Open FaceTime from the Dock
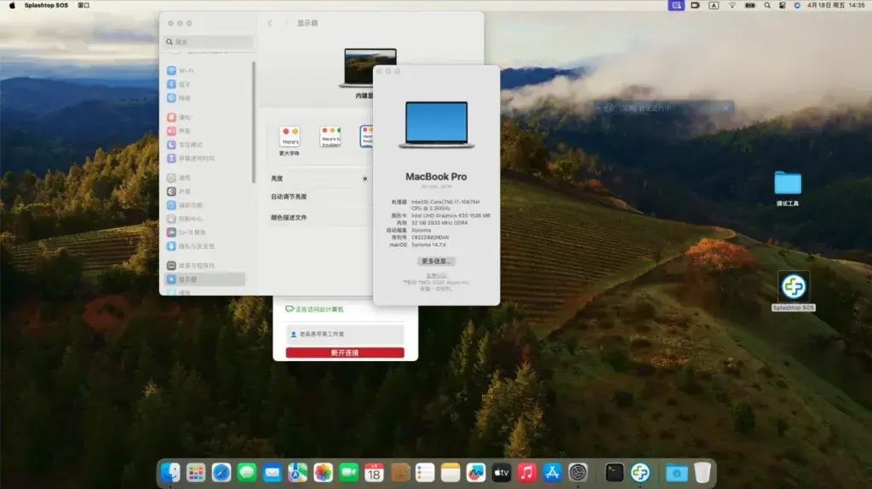The width and height of the screenshot is (872, 489). [348, 473]
